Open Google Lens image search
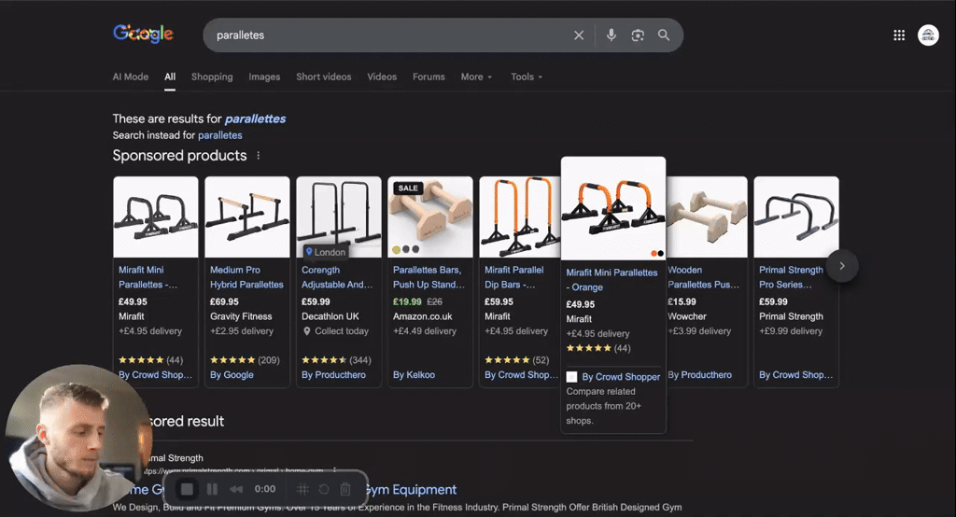 pos(638,35)
